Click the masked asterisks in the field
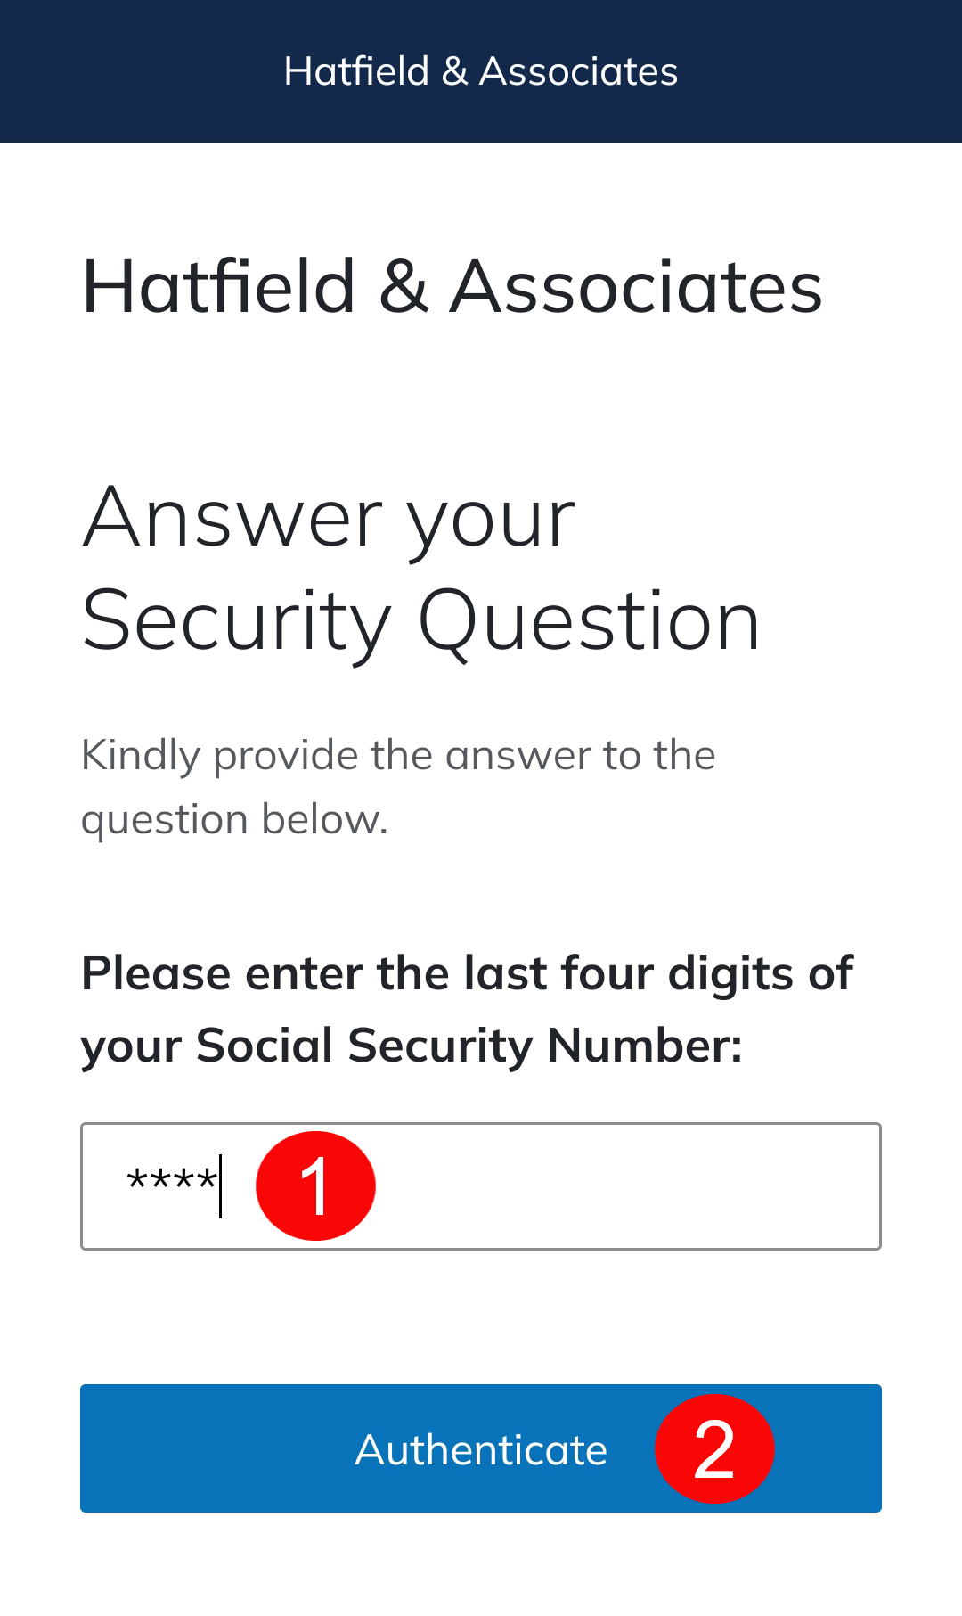962x1616 pixels. [171, 1183]
